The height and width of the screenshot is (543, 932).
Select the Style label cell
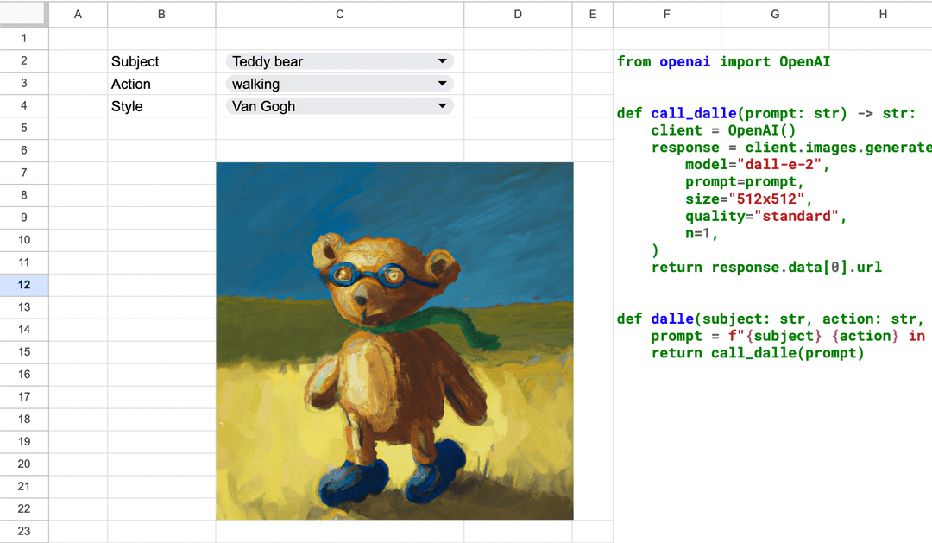(161, 106)
